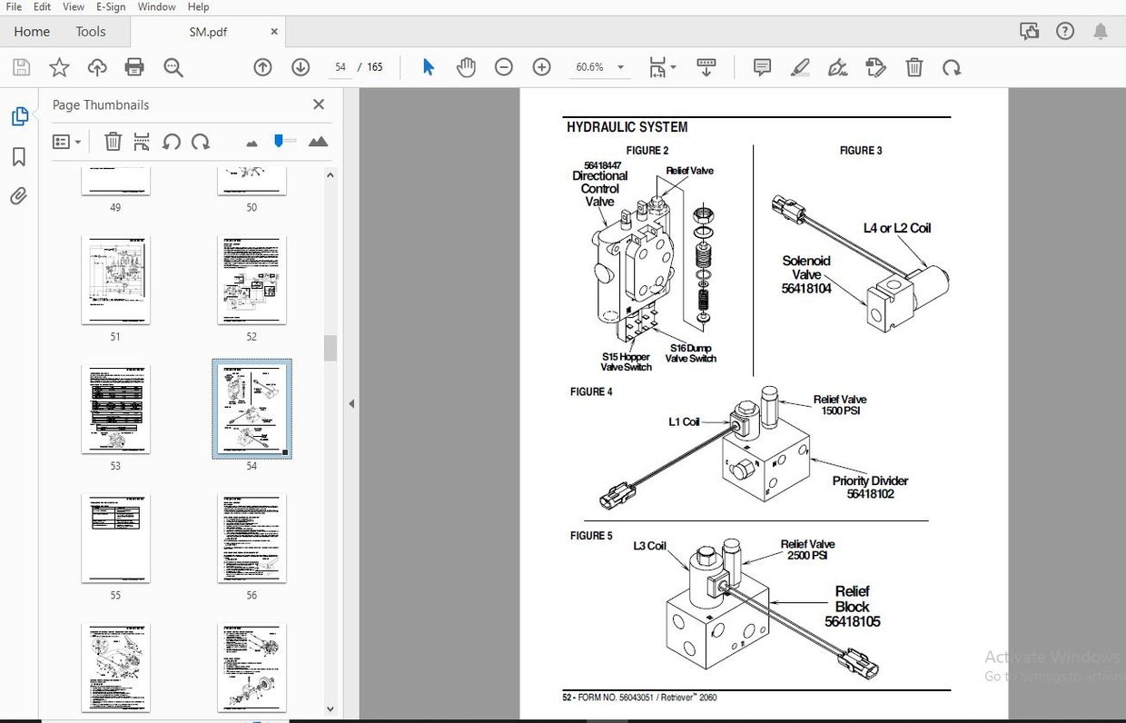The image size is (1126, 723).
Task: Switch to the Home tab
Action: 32,31
